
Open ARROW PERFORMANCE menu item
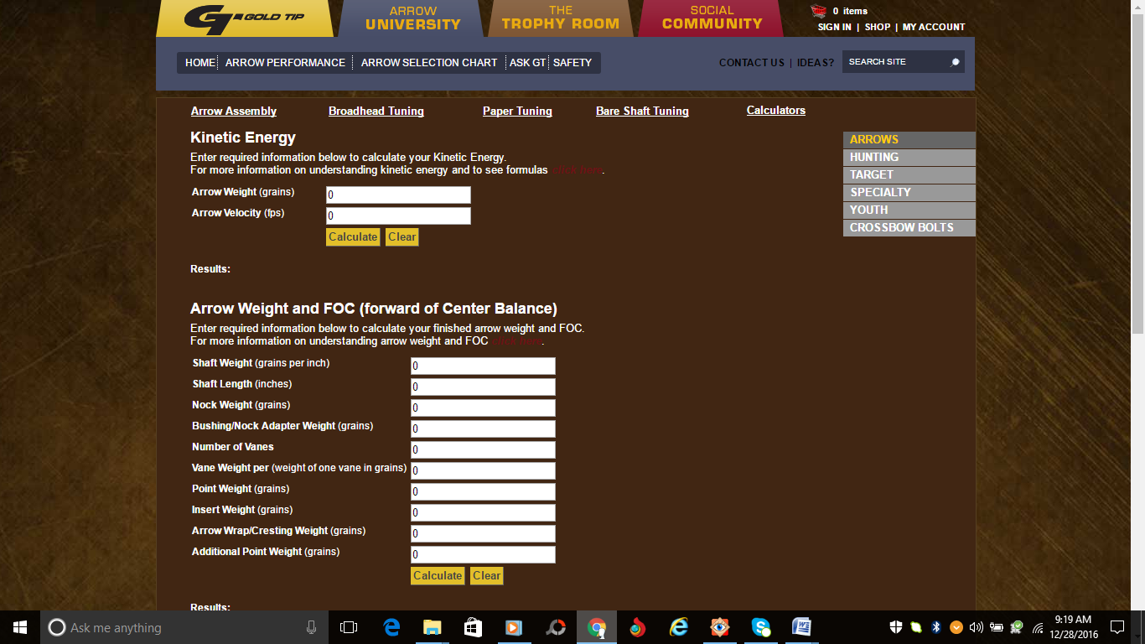pyautogui.click(x=285, y=63)
